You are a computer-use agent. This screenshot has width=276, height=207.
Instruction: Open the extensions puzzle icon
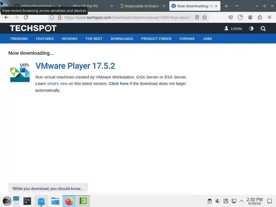(260, 17)
